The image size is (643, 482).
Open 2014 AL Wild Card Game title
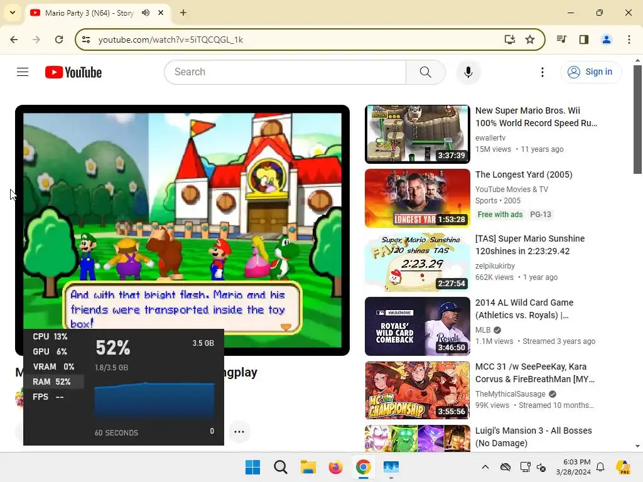coord(524,309)
